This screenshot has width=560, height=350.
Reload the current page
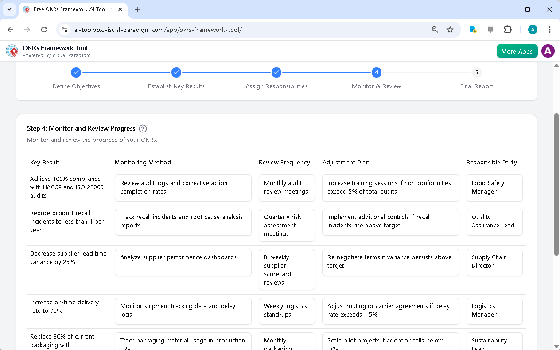44,29
